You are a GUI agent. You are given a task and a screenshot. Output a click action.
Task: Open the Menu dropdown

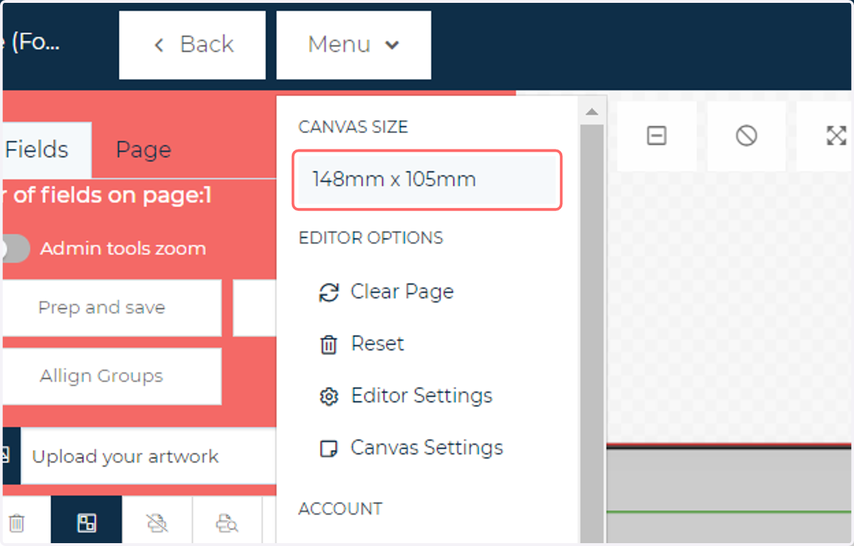(x=354, y=45)
